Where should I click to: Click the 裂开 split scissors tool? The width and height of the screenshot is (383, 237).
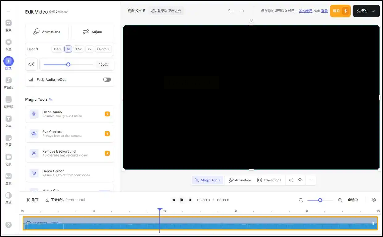coord(32,200)
